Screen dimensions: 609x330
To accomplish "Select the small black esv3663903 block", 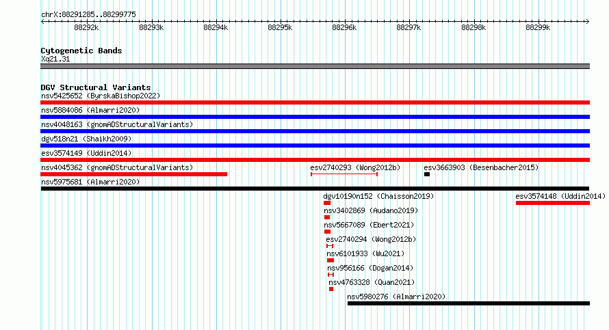I will pyautogui.click(x=427, y=174).
